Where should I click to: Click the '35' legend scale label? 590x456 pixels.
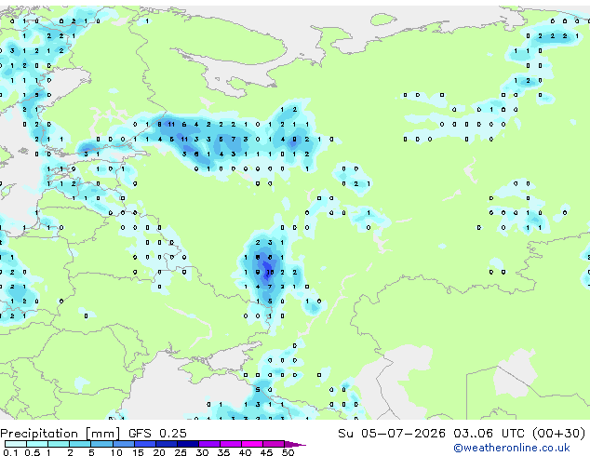(223, 452)
